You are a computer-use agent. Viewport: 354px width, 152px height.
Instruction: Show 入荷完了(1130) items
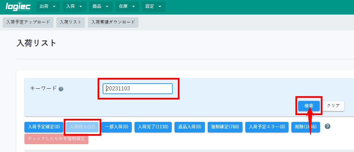pyautogui.click(x=153, y=127)
